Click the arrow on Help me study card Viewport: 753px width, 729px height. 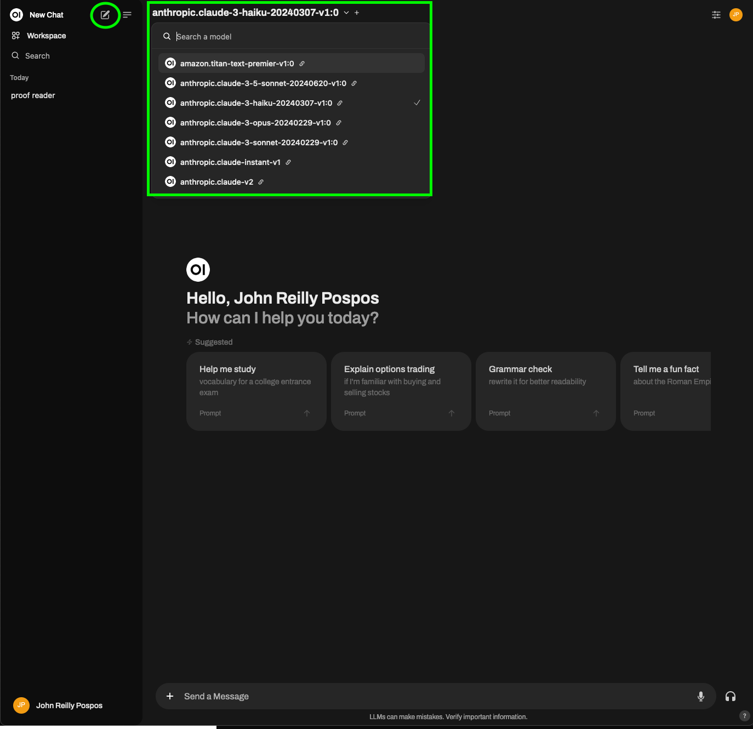coord(307,413)
